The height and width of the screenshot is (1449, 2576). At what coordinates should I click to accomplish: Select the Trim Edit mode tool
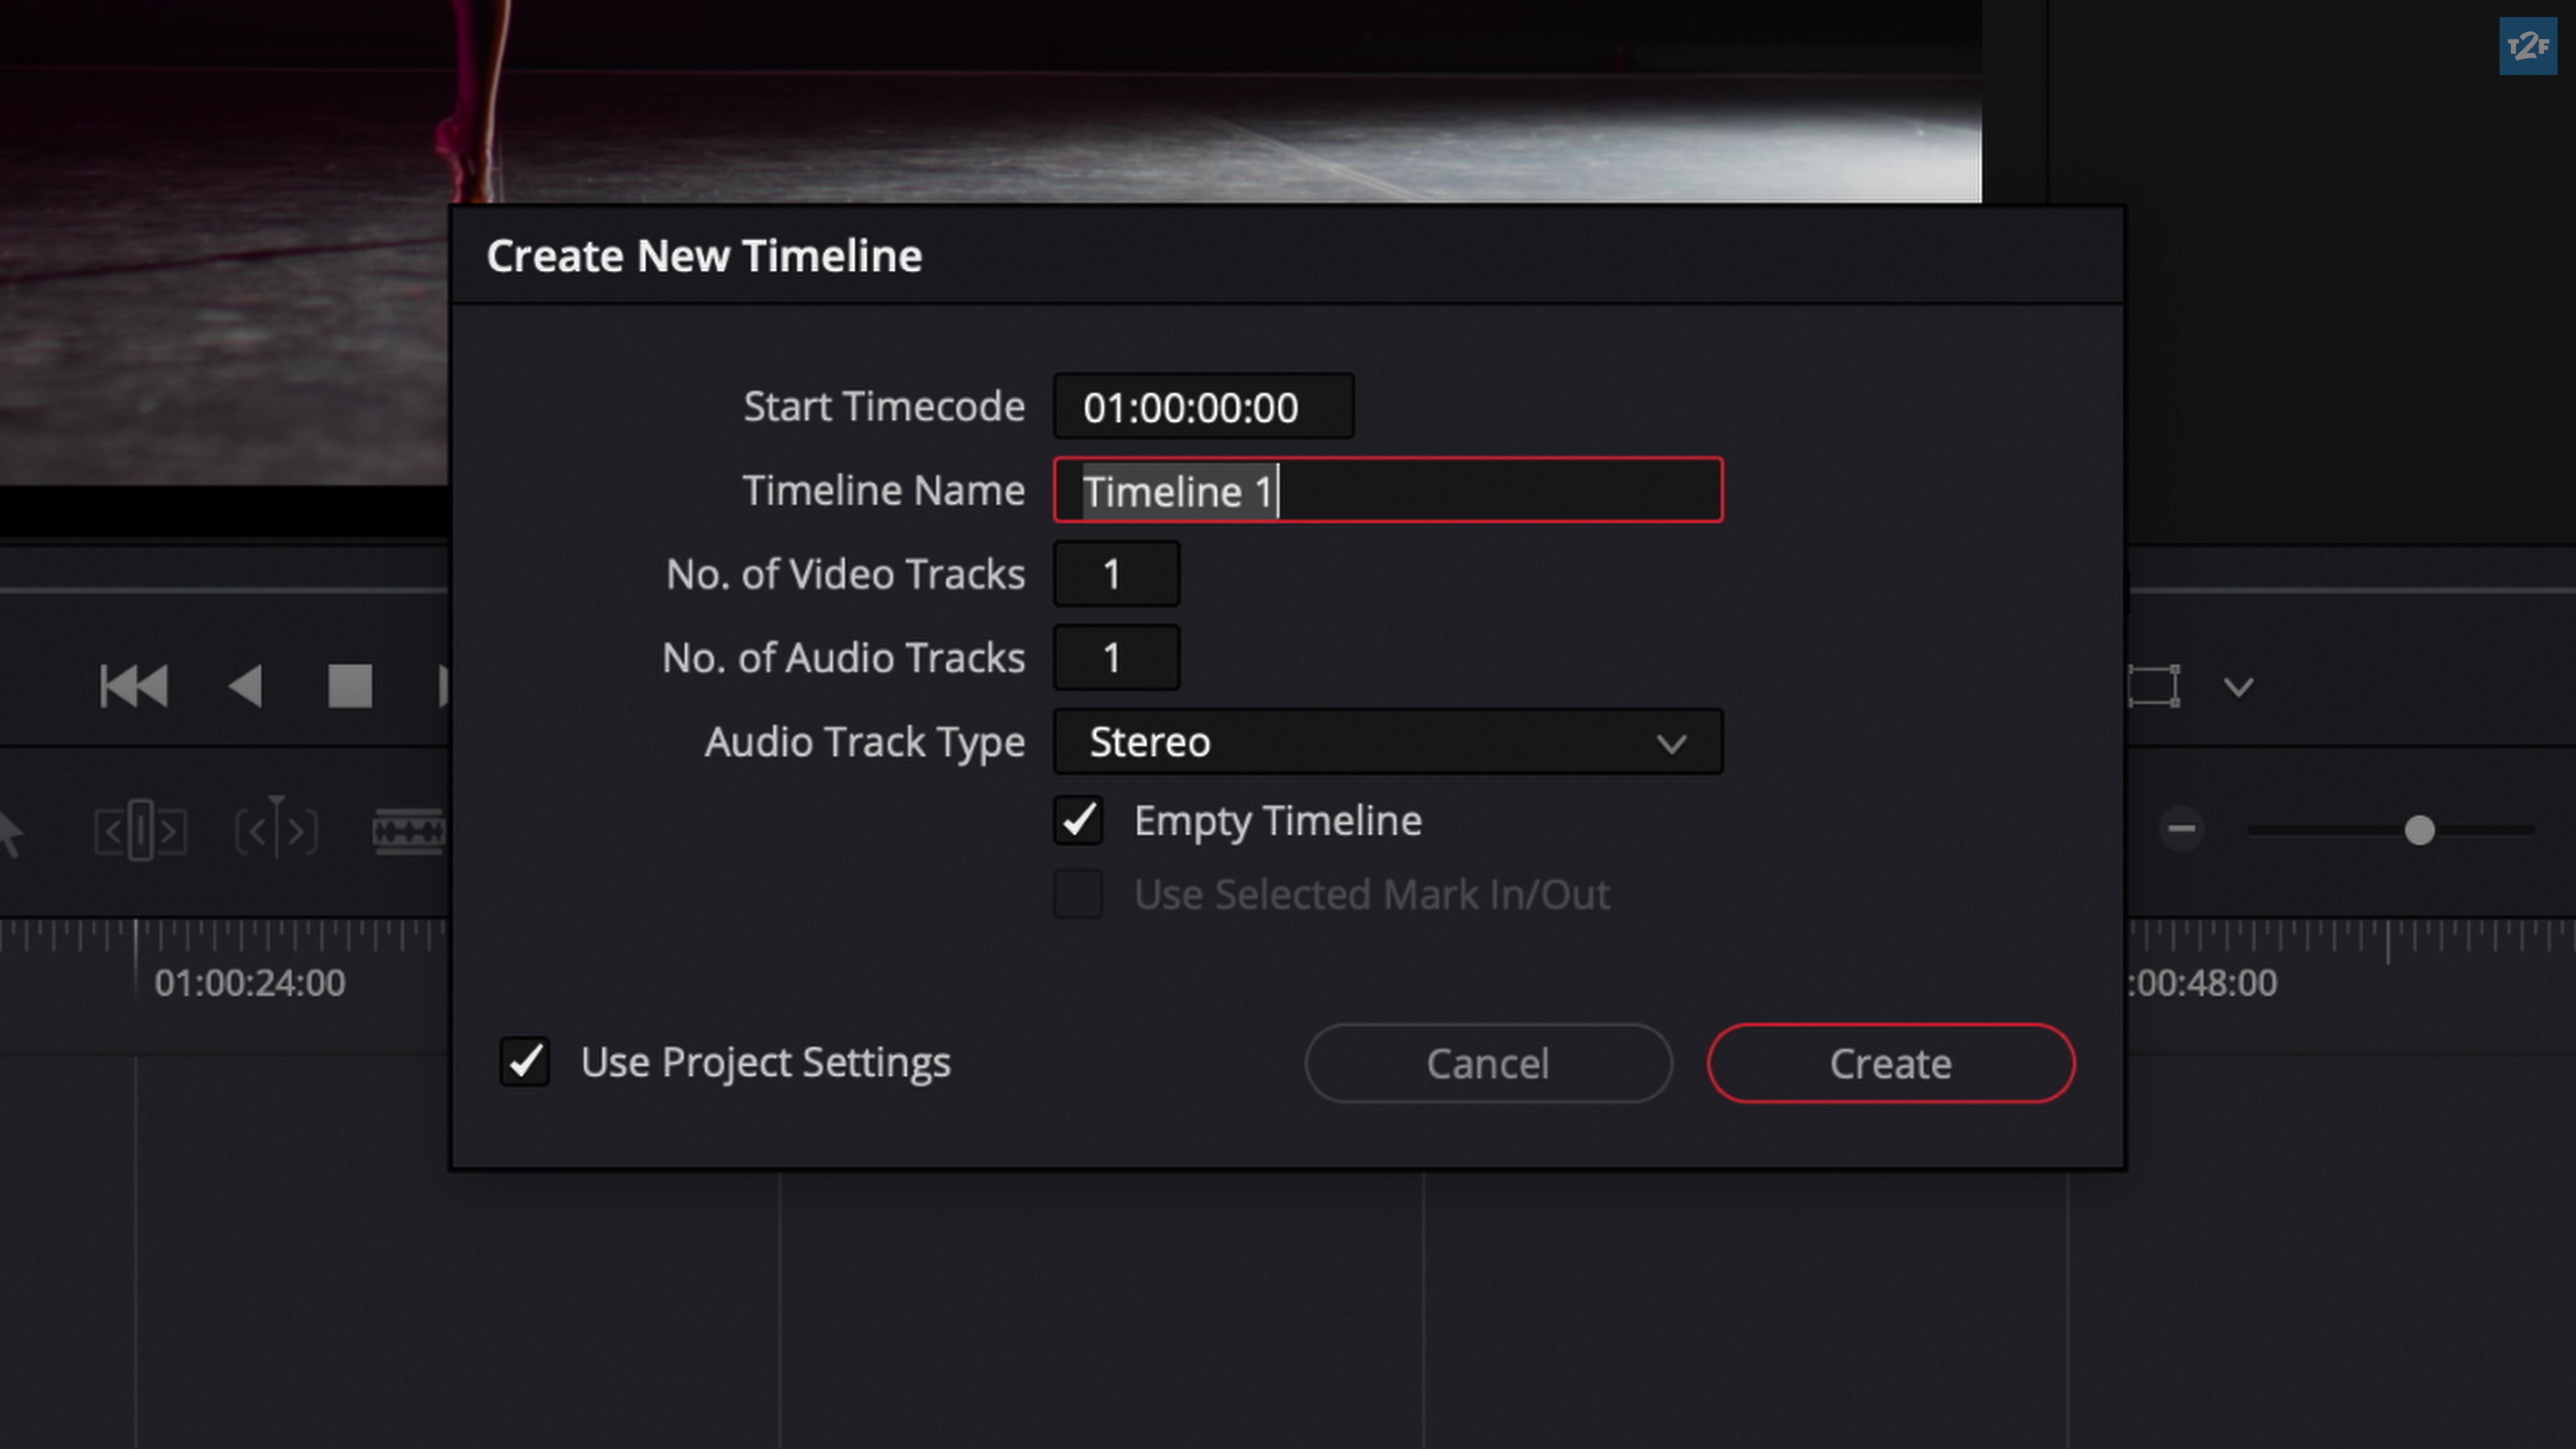[140, 830]
